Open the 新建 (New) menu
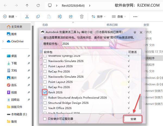The image size is (163, 126). tap(10, 17)
